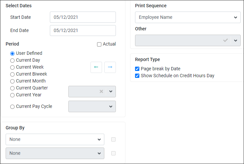Tick the checkbox beside second Group By

coord(114,153)
